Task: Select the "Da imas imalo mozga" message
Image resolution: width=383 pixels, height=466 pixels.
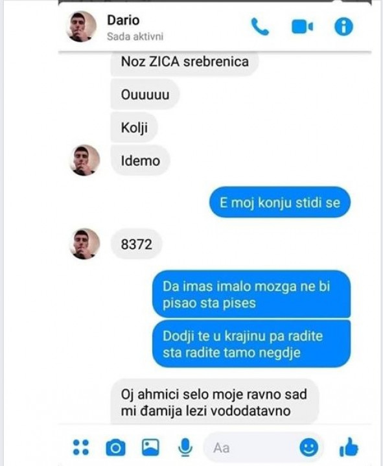Action: click(251, 294)
